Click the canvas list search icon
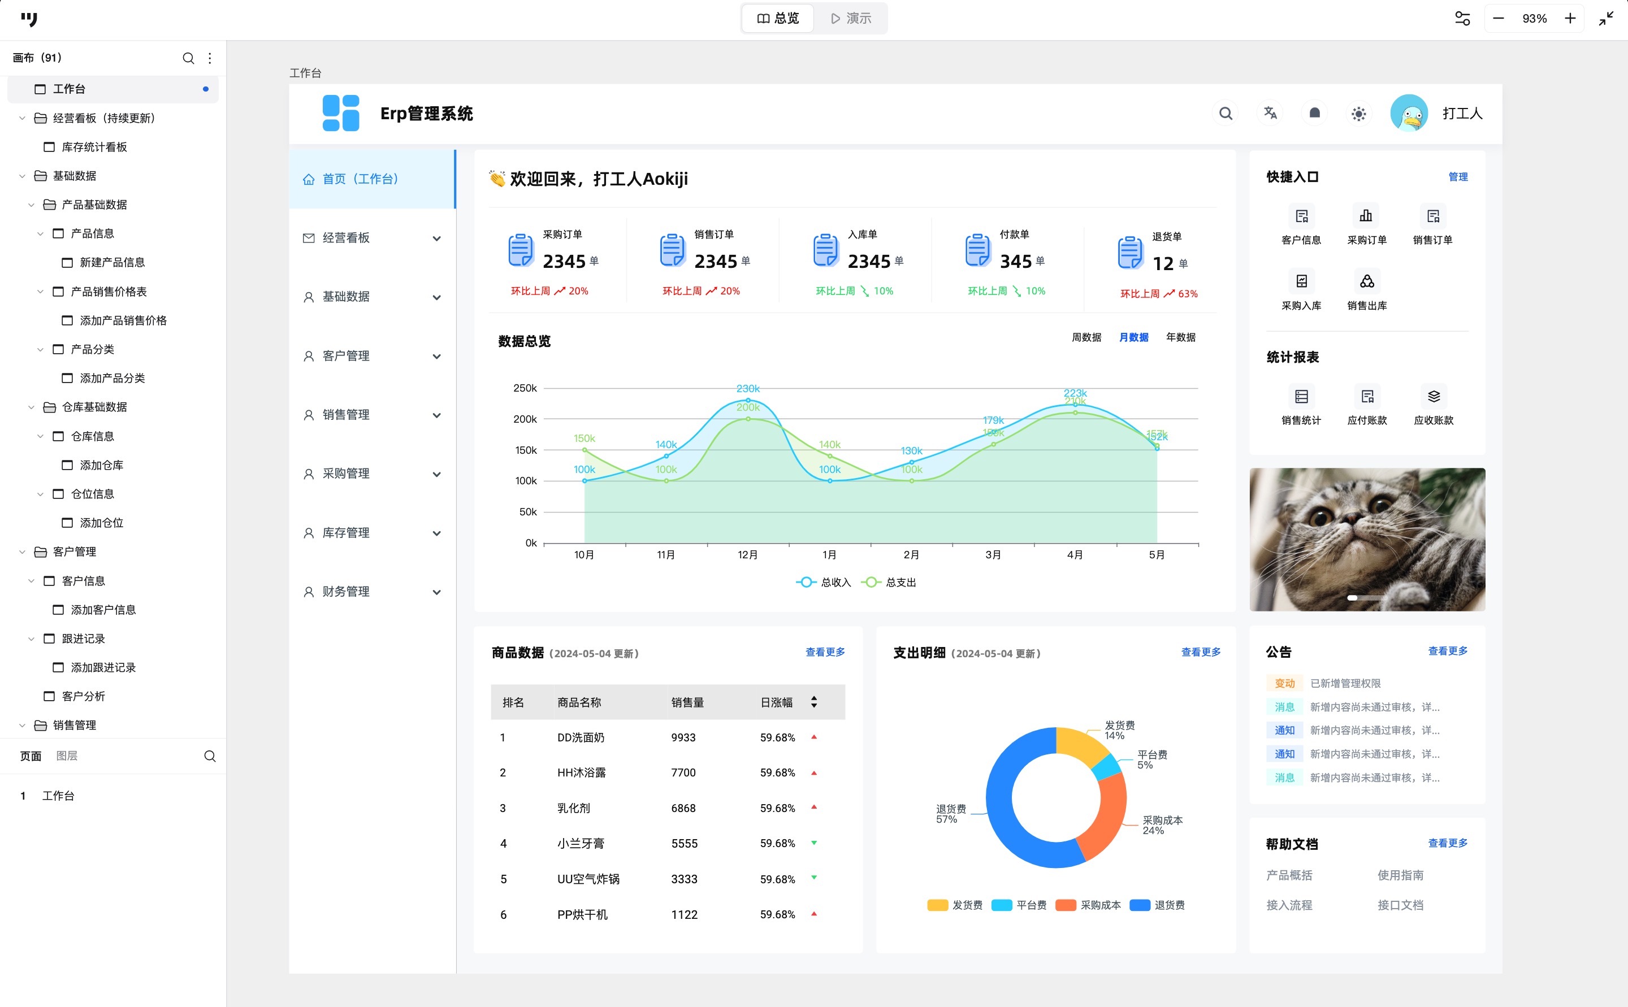1628x1007 pixels. (x=188, y=59)
